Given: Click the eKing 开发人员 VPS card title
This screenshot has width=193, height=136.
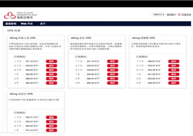Looking at the screenshot, I should click(x=23, y=38).
